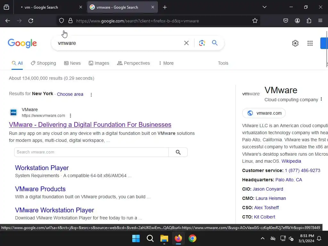Screen dimensions: 328x246
Task: Open the Kit Colbert CTO link
Action: 264,217
